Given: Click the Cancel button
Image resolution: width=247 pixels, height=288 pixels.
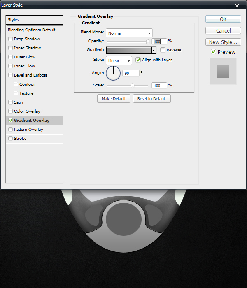Looking at the screenshot, I should tap(223, 30).
